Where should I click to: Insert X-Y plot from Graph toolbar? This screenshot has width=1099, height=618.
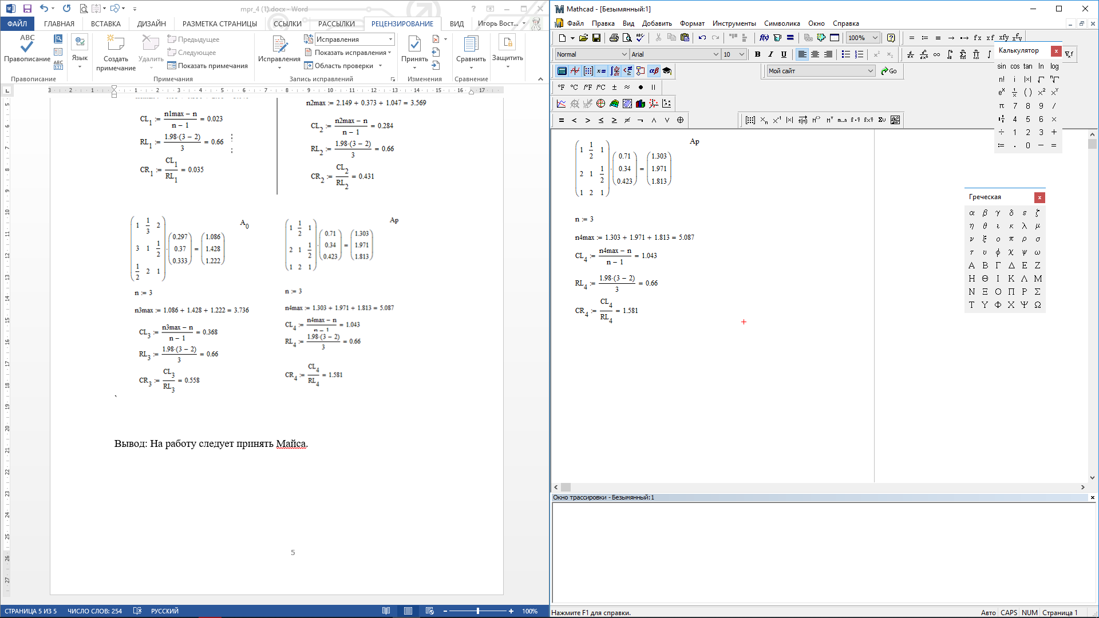coord(561,104)
